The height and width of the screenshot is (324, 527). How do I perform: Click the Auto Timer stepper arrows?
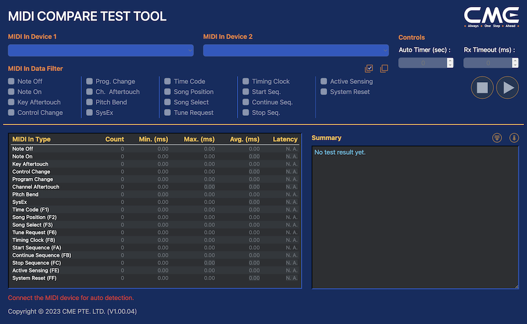450,63
